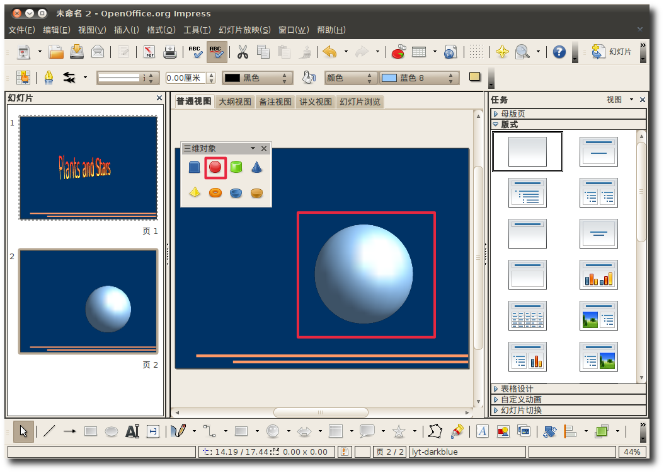Viewport: 664px width, 473px height.
Task: Toggle the selection arrow tool
Action: pyautogui.click(x=23, y=431)
